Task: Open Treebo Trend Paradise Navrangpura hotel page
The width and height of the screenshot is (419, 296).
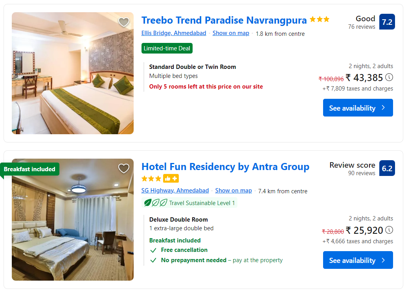Action: (224, 20)
